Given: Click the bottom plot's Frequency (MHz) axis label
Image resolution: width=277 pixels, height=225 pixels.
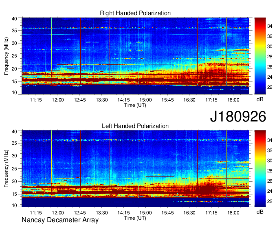Looking at the screenshot, I should (7, 169).
